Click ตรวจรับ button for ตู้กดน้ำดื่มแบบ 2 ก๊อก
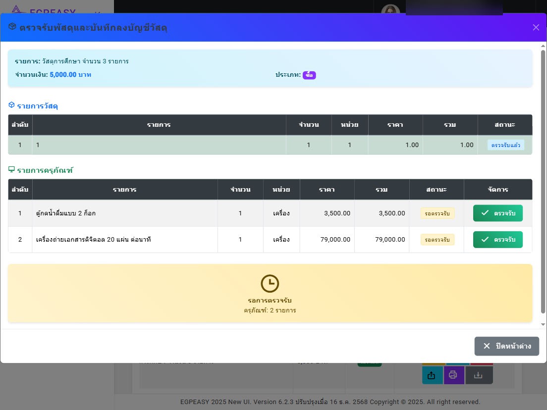 497,213
